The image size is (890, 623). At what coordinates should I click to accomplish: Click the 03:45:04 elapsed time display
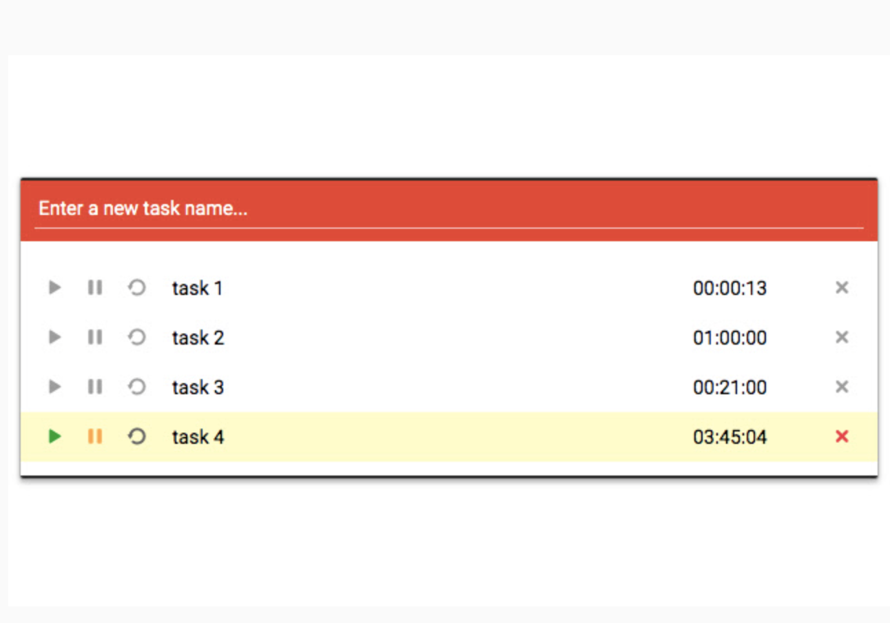(x=729, y=437)
